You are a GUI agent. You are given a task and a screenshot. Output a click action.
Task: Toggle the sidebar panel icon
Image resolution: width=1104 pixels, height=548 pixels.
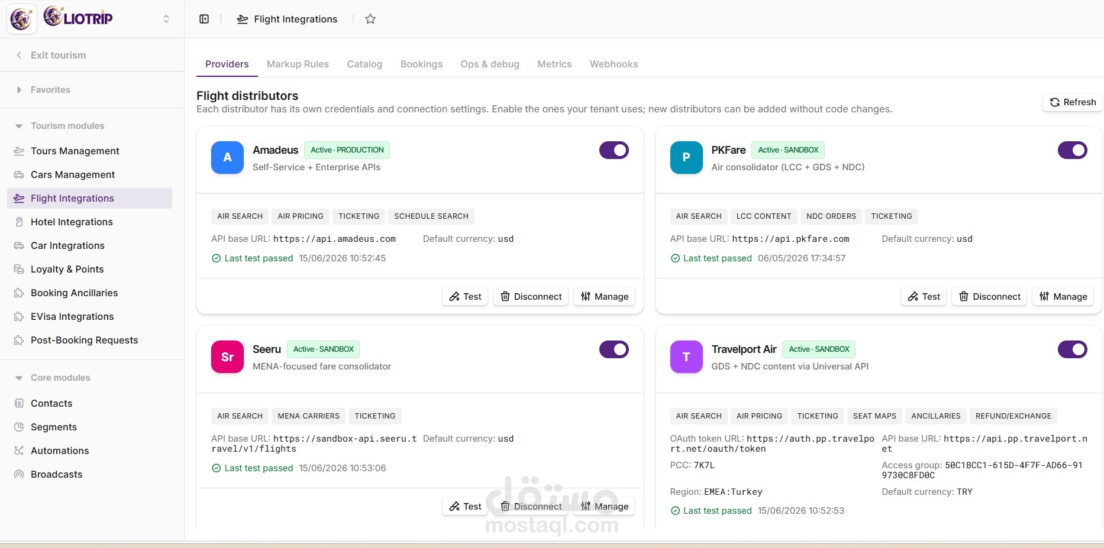(x=204, y=19)
